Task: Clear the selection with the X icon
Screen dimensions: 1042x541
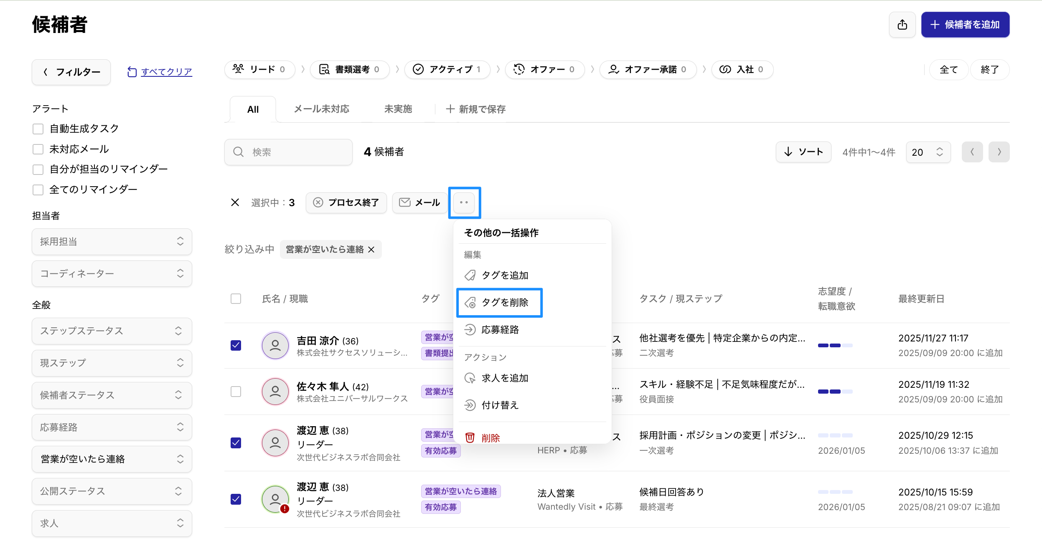Action: pos(235,202)
